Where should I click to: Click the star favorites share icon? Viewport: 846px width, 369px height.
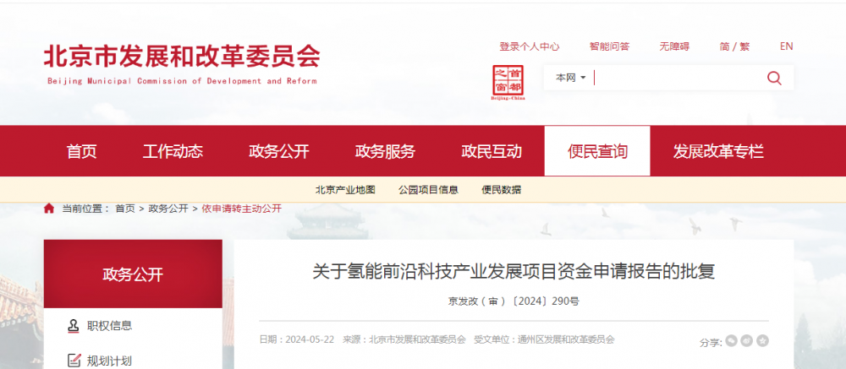coord(762,341)
